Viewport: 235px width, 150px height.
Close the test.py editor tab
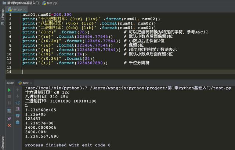pos(25,10)
